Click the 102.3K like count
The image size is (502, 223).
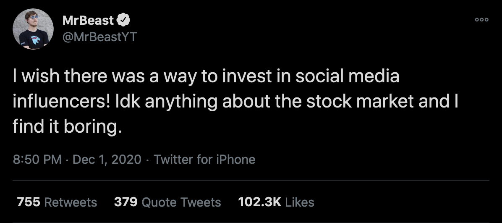click(x=259, y=202)
